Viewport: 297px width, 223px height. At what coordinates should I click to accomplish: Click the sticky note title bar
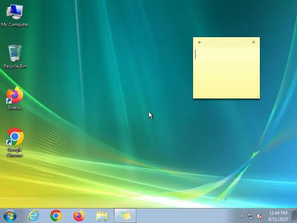pyautogui.click(x=226, y=42)
